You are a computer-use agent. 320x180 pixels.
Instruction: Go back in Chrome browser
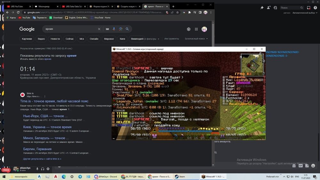click(7, 12)
